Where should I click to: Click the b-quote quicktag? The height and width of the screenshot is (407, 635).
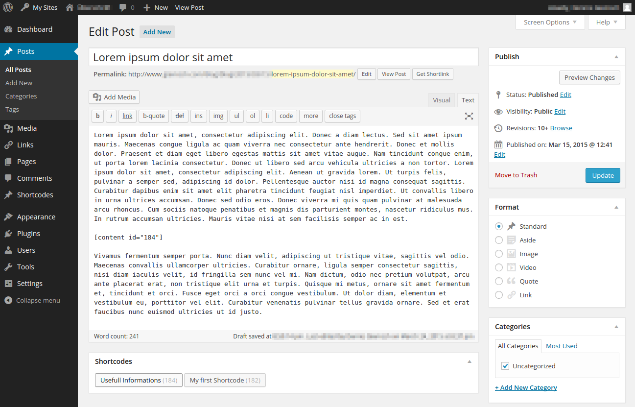pos(154,116)
